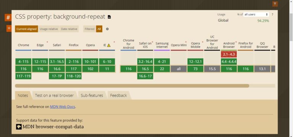Open the spec document icon beside the title
Screen dimensions: 293x137
coord(109,17)
